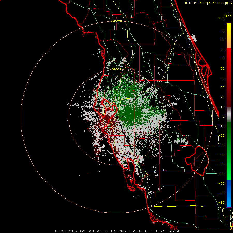
Task: Click the -40 legend value
Action: coord(222,155)
